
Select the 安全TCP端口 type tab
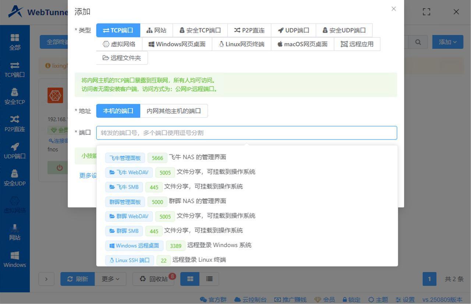(200, 30)
